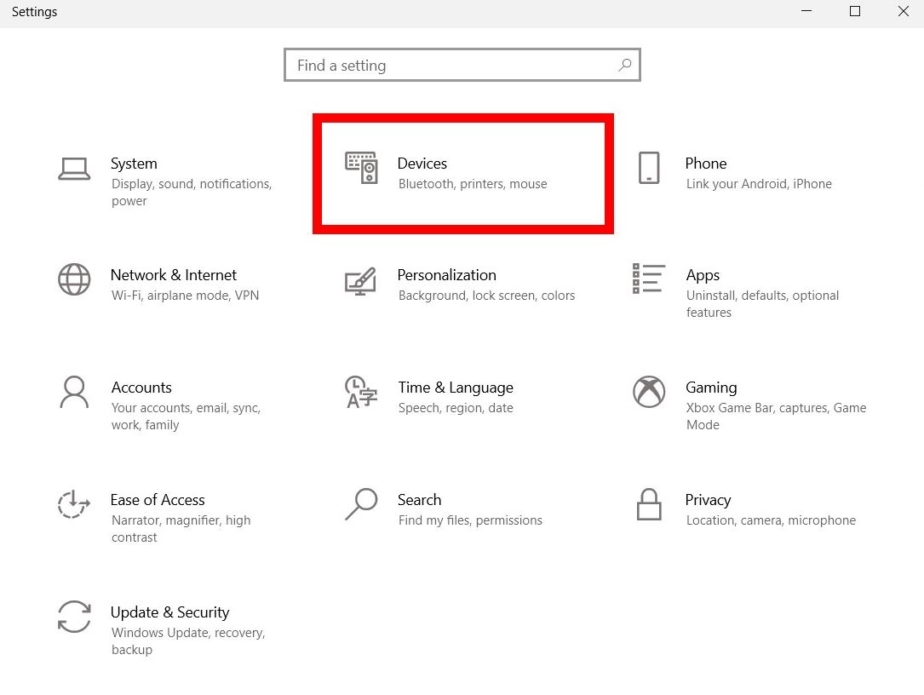Open Personalization settings heading
Image resolution: width=924 pixels, height=695 pixels.
pyautogui.click(x=447, y=275)
